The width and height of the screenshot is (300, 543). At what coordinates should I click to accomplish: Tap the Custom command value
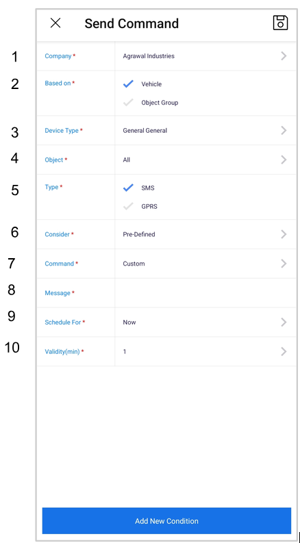(134, 264)
